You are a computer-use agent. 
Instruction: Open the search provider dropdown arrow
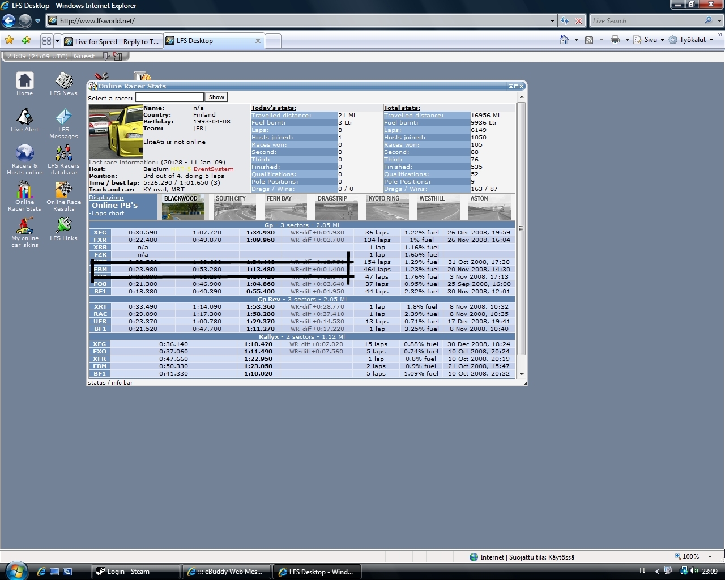(x=718, y=21)
